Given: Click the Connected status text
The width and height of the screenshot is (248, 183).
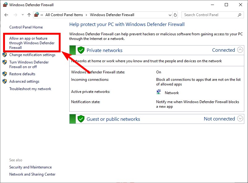Looking at the screenshot, I should pyautogui.click(x=224, y=50).
